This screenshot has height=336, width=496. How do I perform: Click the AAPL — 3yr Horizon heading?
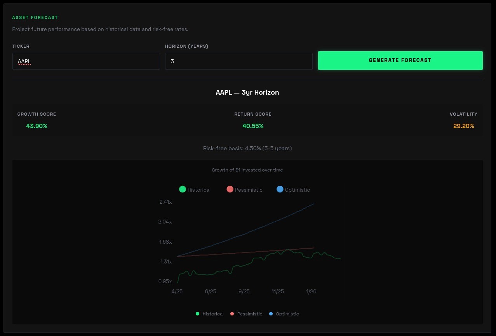pyautogui.click(x=247, y=93)
